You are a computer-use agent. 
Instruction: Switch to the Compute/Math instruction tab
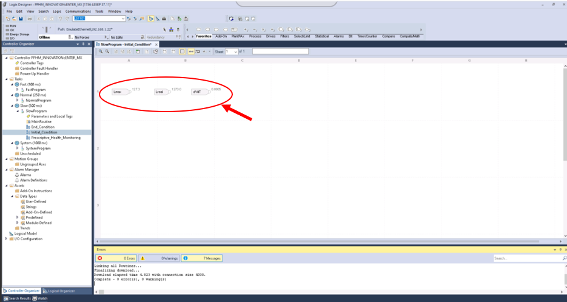[x=410, y=36]
